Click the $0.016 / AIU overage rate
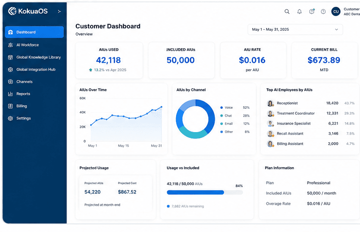The image size is (360, 232). 318,204
